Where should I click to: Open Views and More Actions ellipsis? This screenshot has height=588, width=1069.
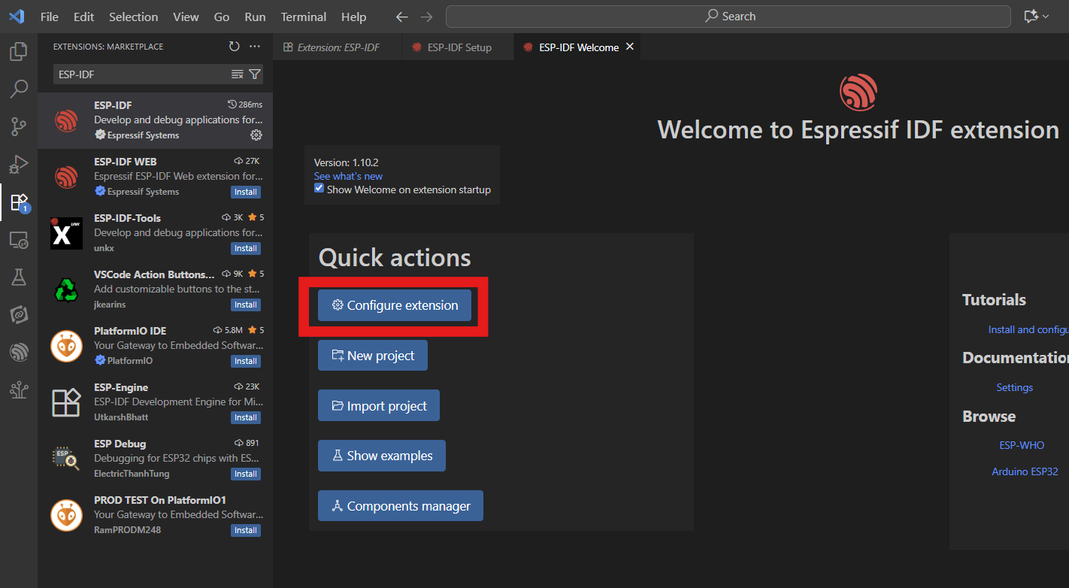(x=255, y=47)
